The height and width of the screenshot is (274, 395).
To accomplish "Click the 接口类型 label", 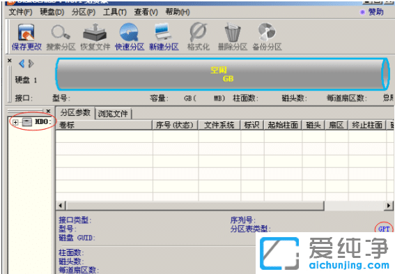I will pos(75,220).
